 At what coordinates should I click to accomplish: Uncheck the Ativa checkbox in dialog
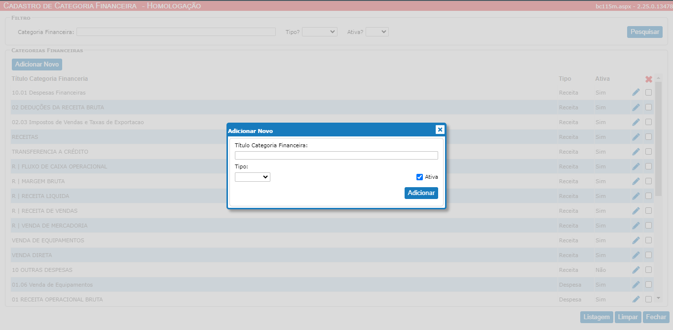[420, 177]
